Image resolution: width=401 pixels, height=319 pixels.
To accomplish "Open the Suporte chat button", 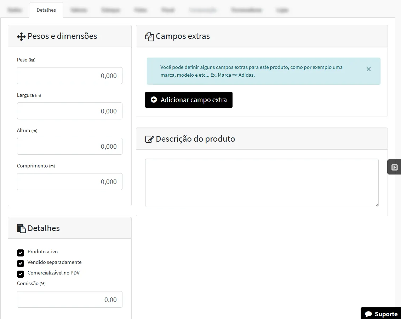I will 381,313.
